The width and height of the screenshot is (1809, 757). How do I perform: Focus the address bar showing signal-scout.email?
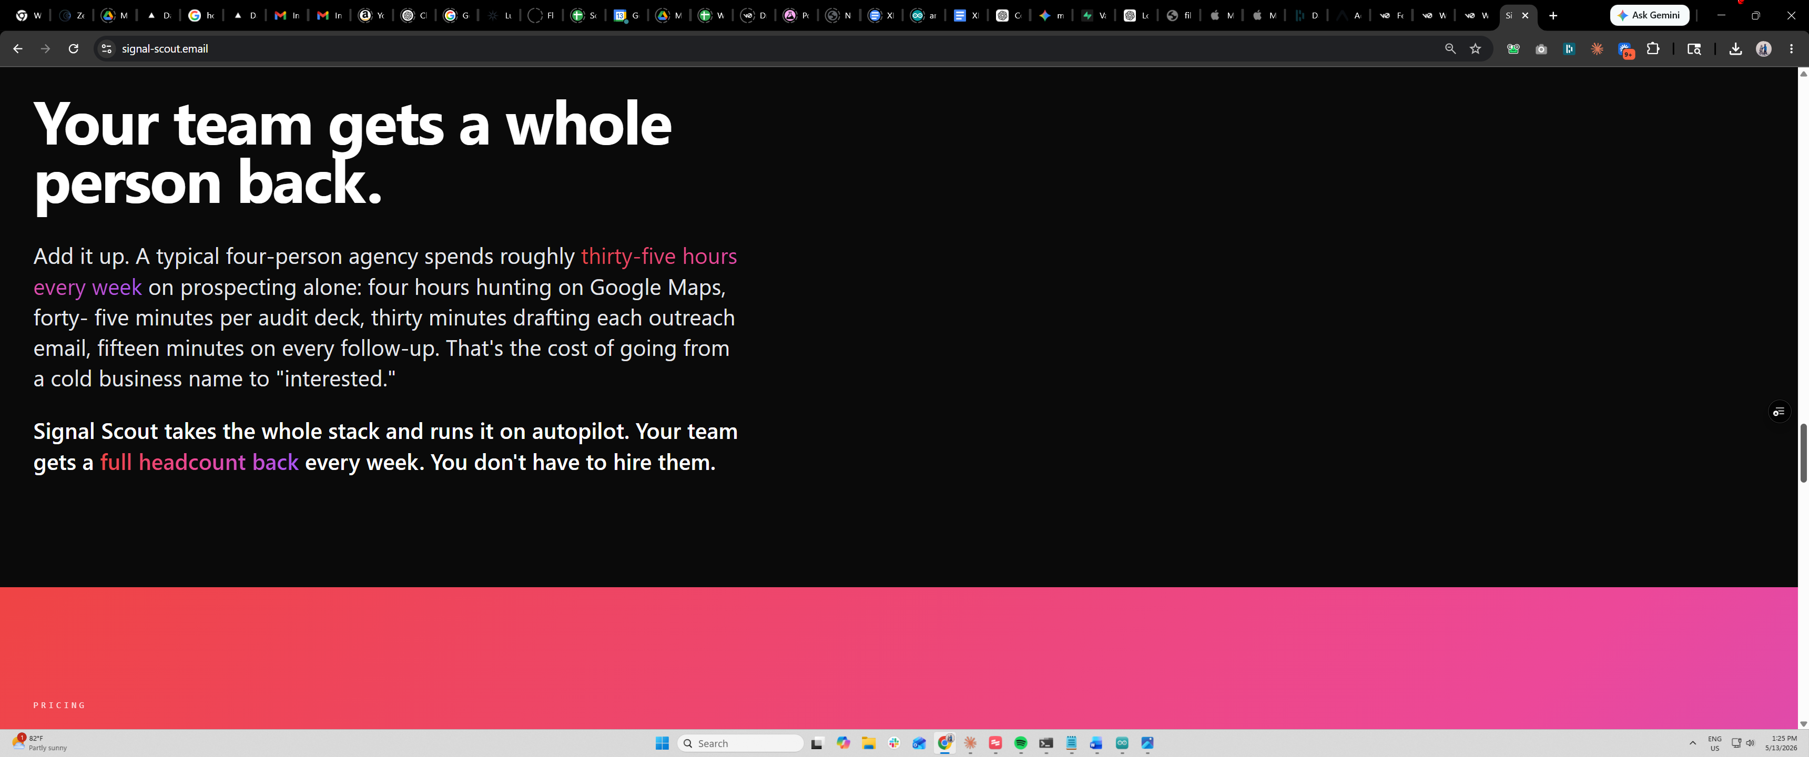[x=773, y=48]
